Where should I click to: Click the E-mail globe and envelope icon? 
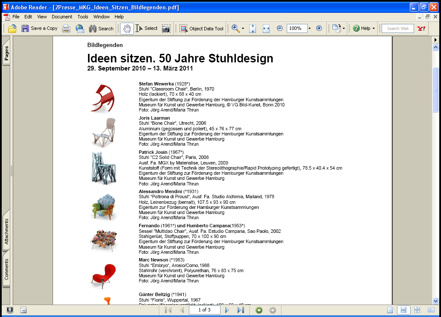[x=80, y=28]
